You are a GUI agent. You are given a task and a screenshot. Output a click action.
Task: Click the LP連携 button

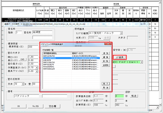120,57
